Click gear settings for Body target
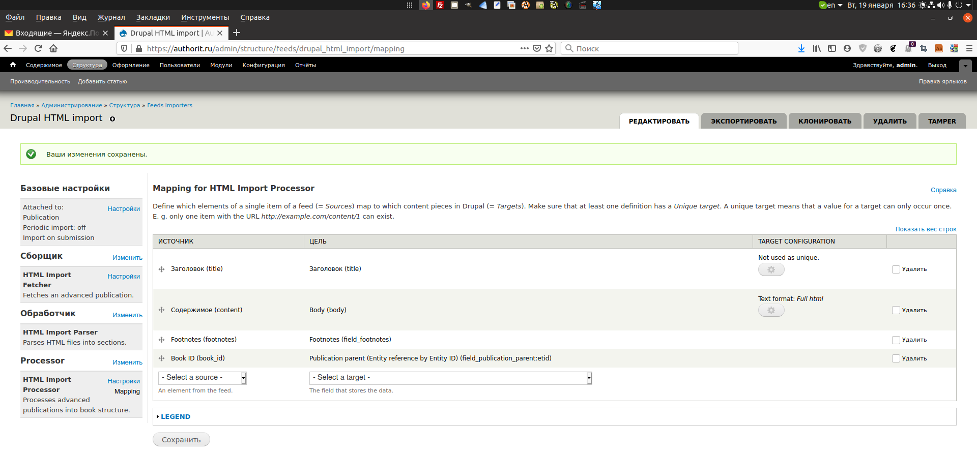This screenshot has height=454, width=977. [771, 310]
